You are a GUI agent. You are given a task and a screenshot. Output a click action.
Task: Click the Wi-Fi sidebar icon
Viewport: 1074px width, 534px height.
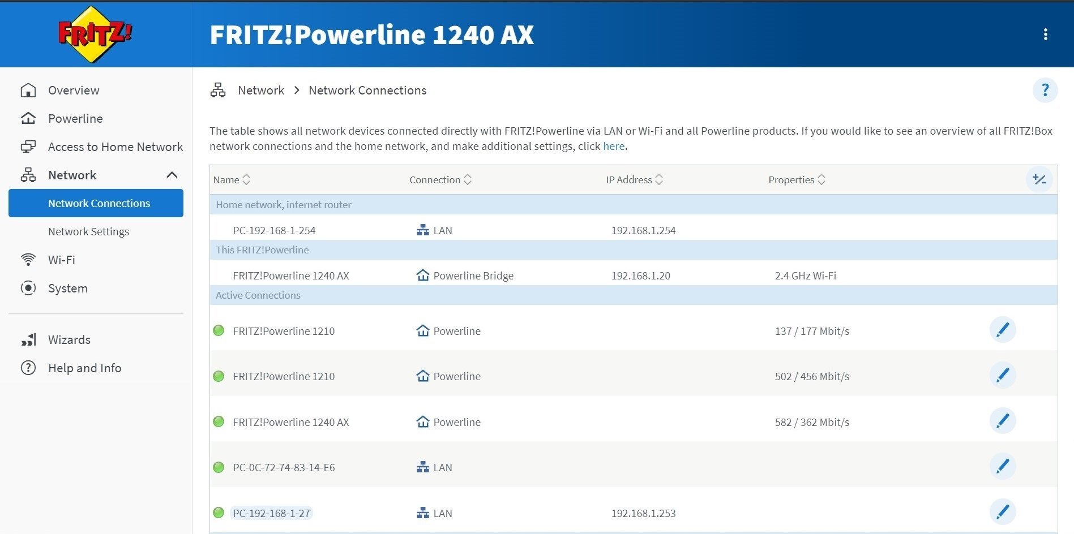(28, 260)
